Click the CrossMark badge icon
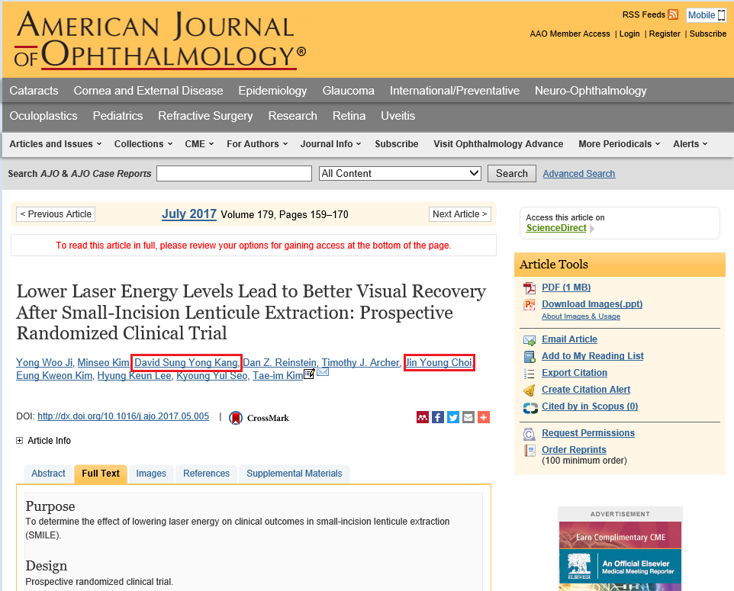Screen dimensions: 734x591 pyautogui.click(x=237, y=417)
